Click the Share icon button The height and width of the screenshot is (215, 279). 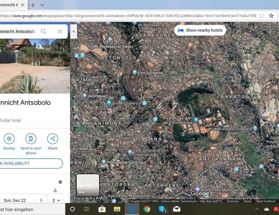tap(52, 139)
